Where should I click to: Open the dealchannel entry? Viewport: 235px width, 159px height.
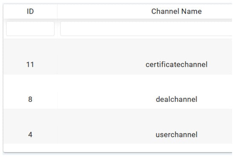click(176, 99)
